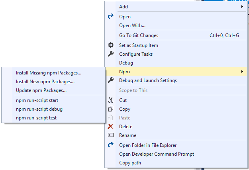Select Open With... entry
Viewport: 249px width, 170px height.
click(176, 25)
